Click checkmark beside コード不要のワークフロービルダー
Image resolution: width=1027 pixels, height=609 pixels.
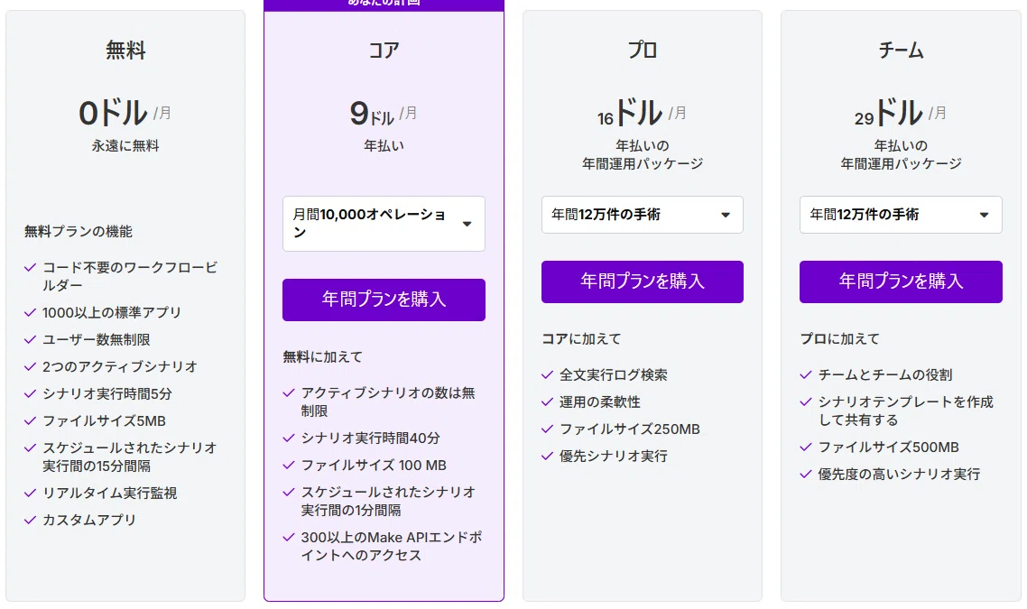(30, 267)
